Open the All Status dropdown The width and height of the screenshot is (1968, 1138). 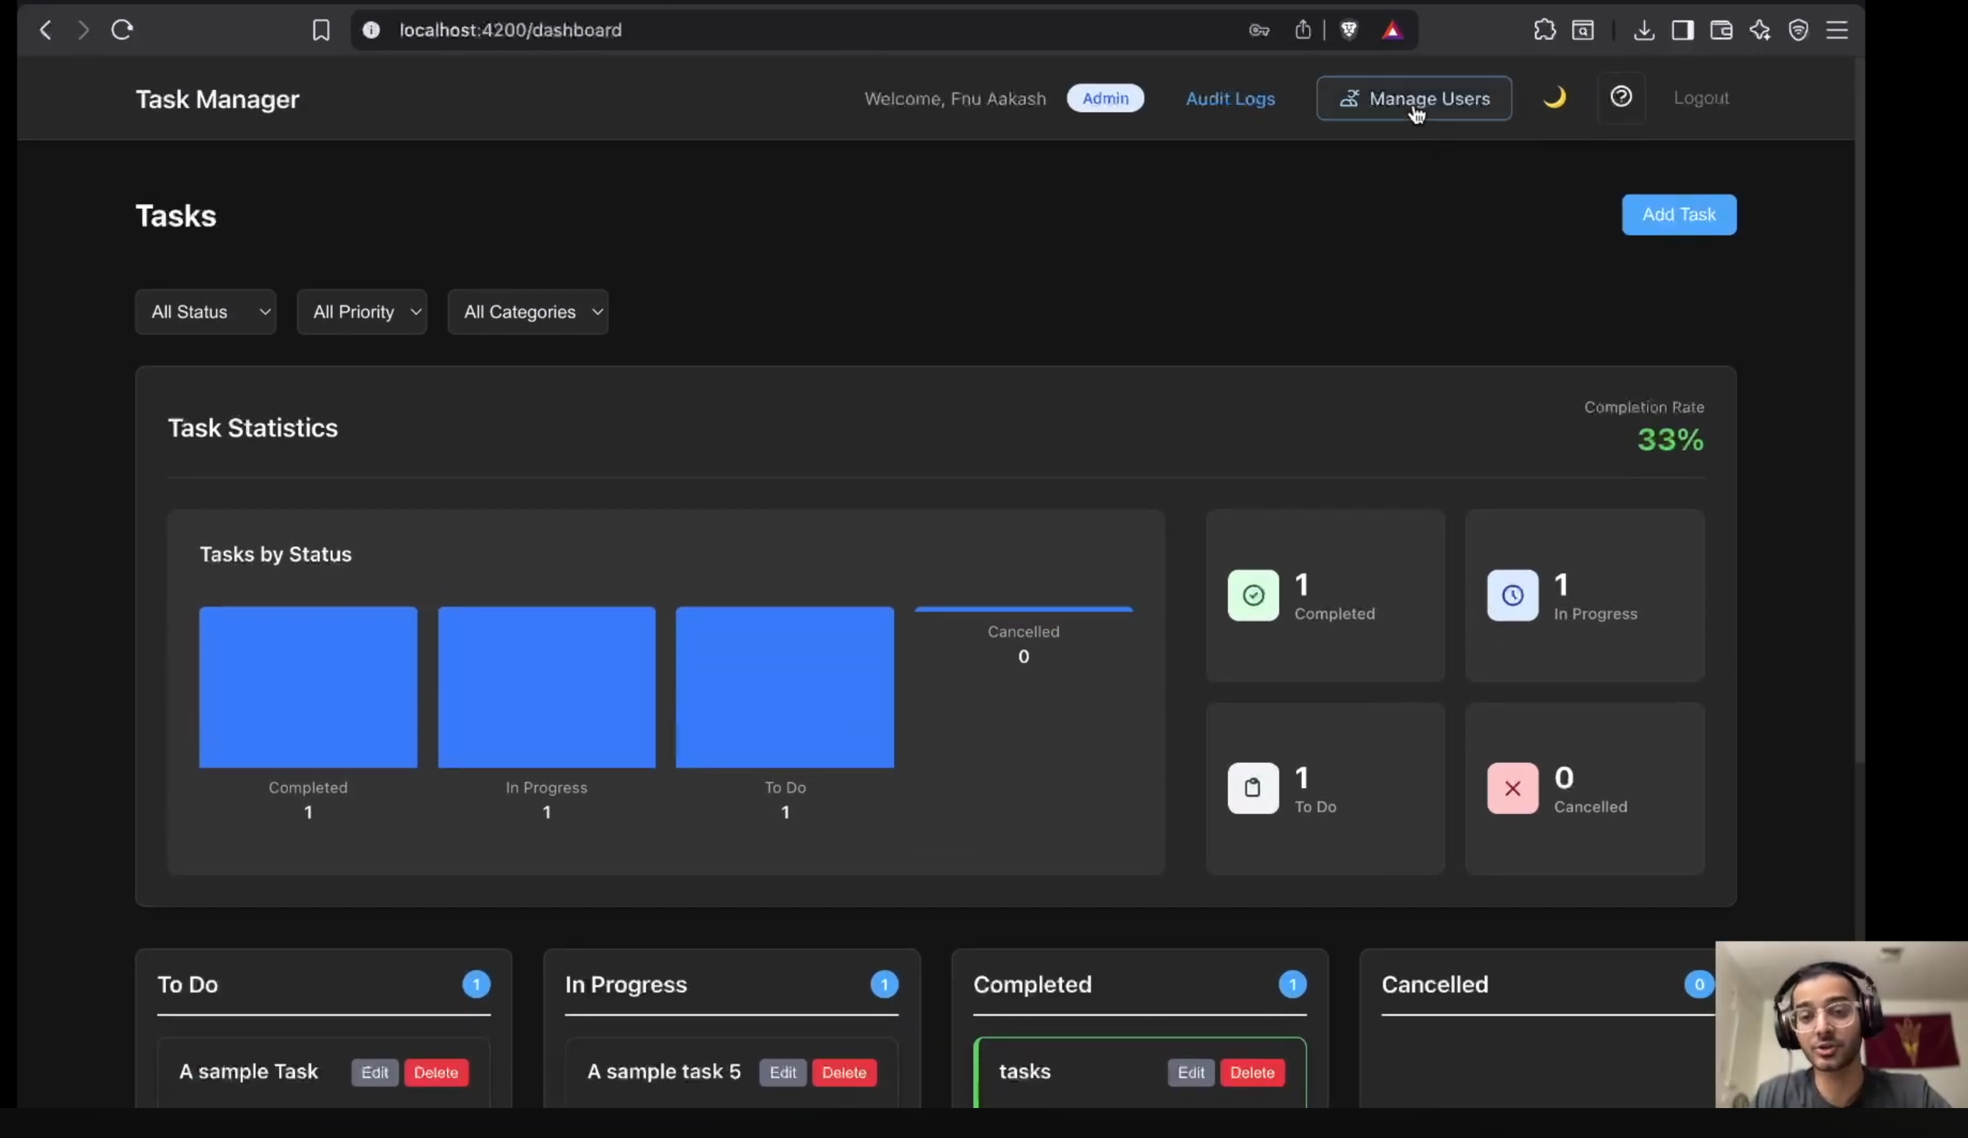pyautogui.click(x=205, y=312)
